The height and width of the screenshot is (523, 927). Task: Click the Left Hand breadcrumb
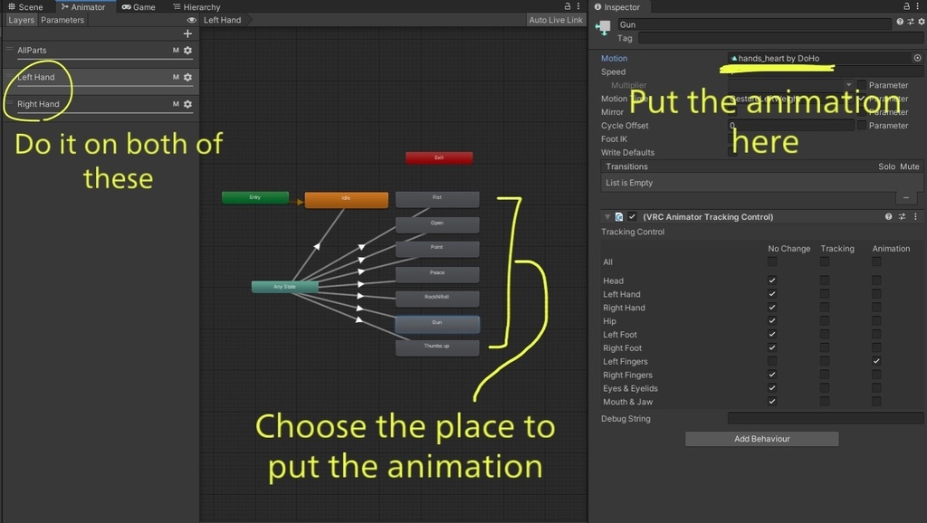[x=223, y=20]
